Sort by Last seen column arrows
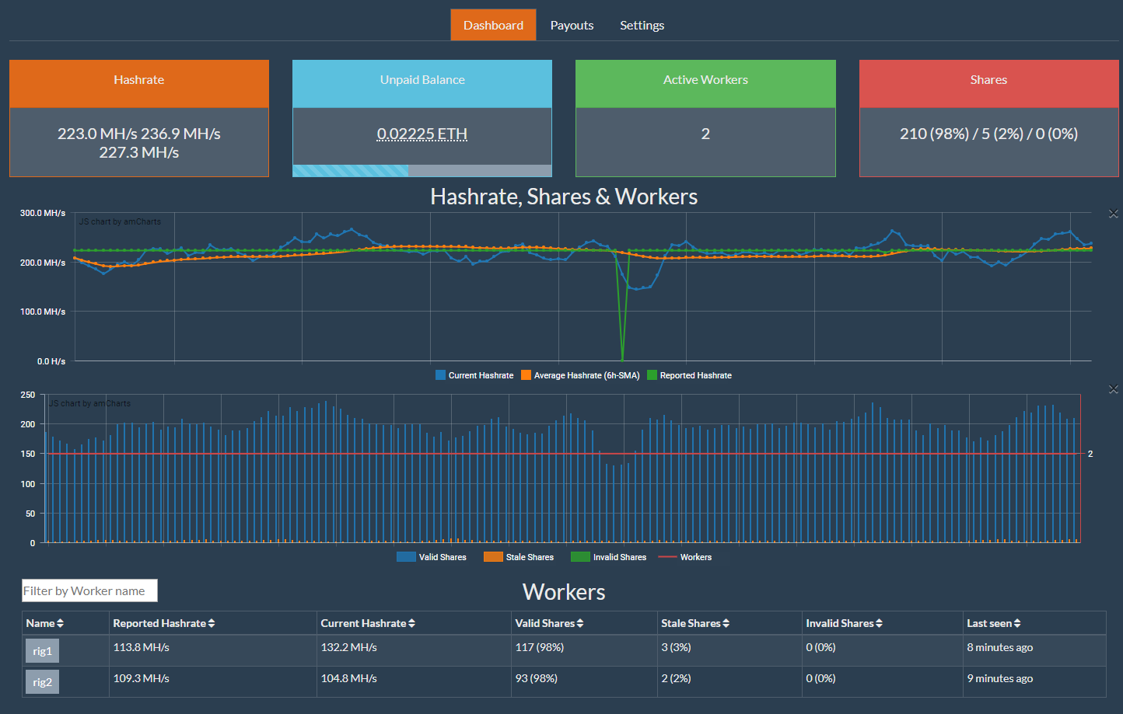 coord(1017,623)
